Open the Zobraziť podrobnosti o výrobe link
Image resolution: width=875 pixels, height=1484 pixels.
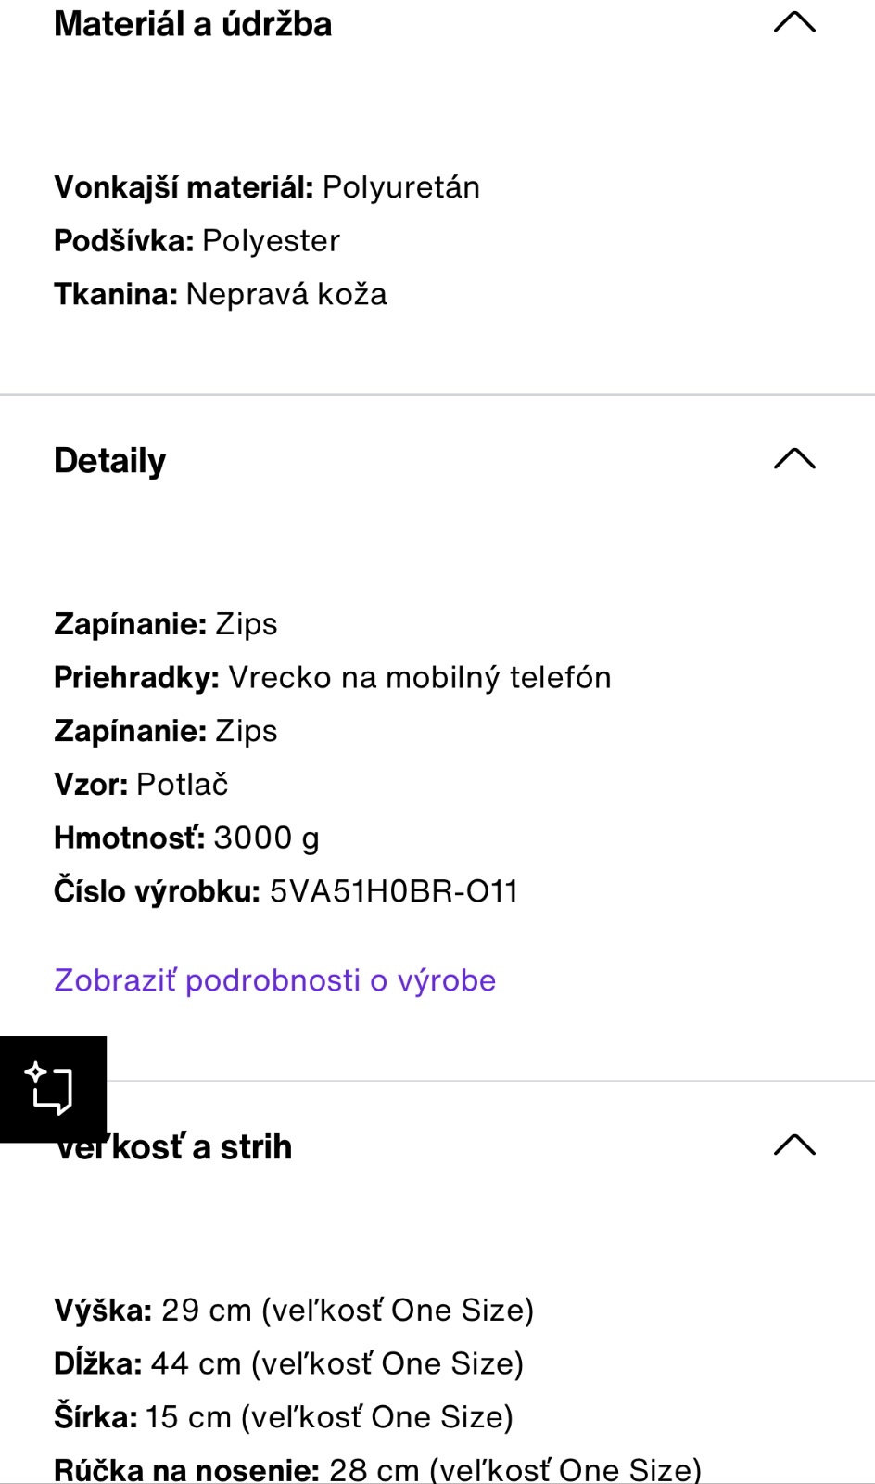click(275, 980)
